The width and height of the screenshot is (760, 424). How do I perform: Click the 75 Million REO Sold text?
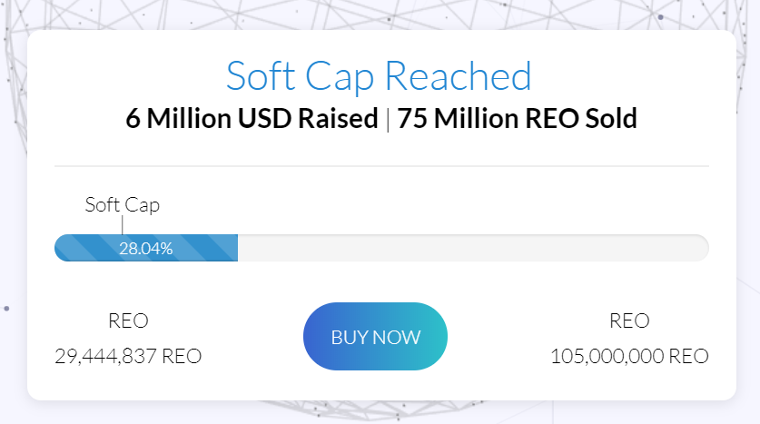click(x=518, y=118)
